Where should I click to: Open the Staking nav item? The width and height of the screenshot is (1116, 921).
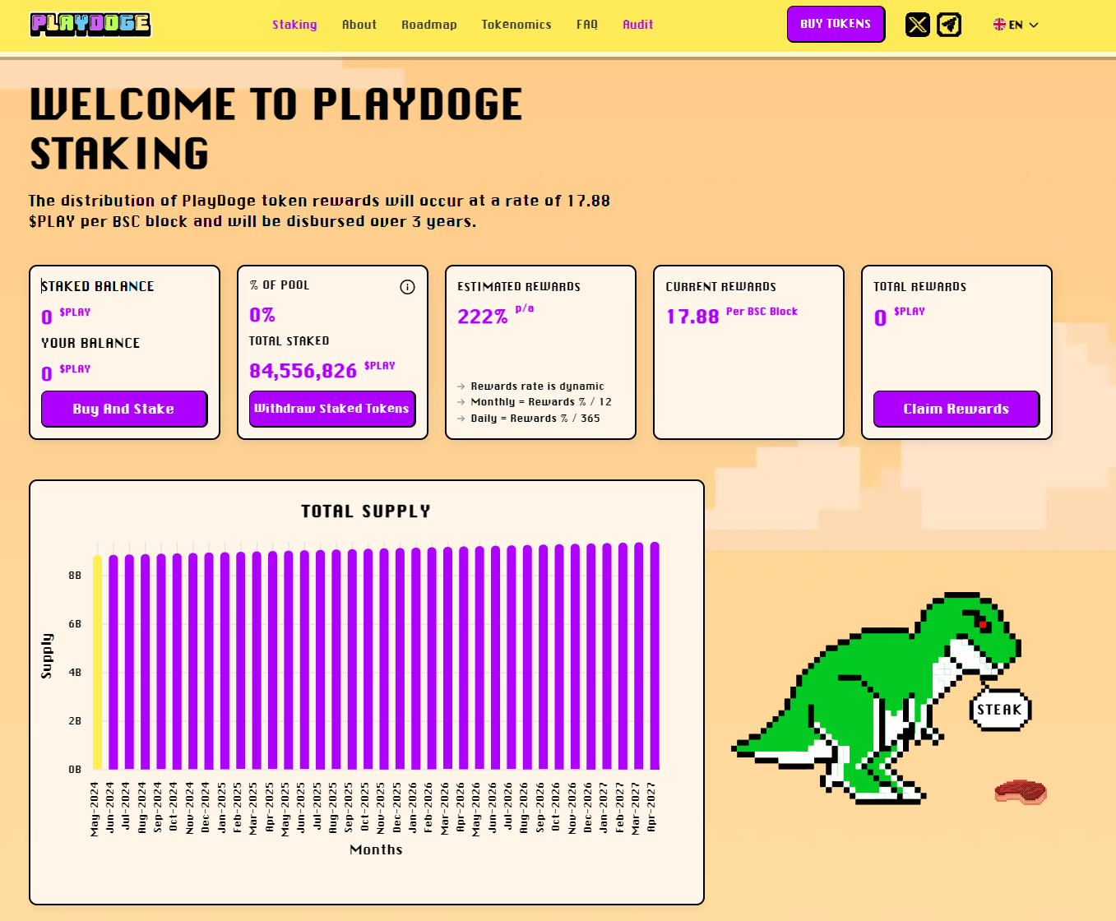coord(294,25)
